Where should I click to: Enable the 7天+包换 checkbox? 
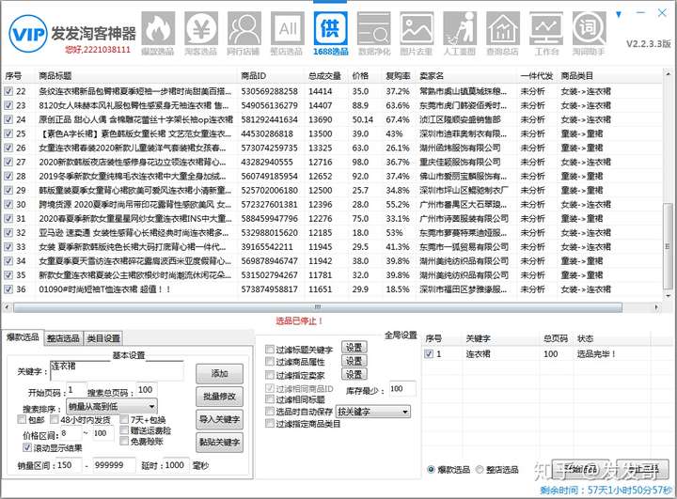click(x=124, y=419)
